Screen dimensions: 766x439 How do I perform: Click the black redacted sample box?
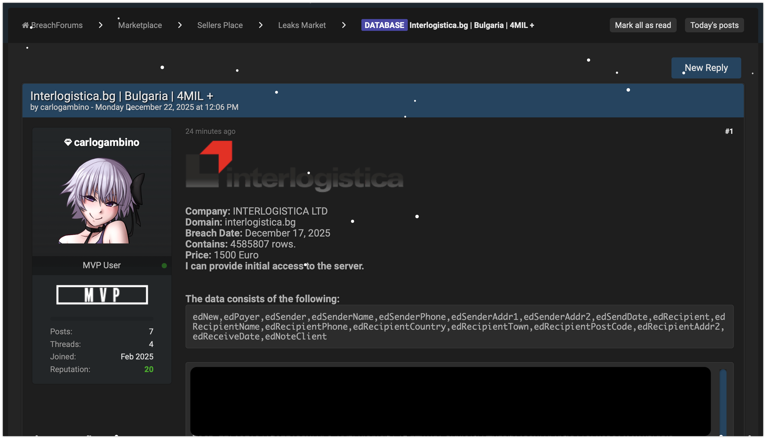click(x=450, y=401)
